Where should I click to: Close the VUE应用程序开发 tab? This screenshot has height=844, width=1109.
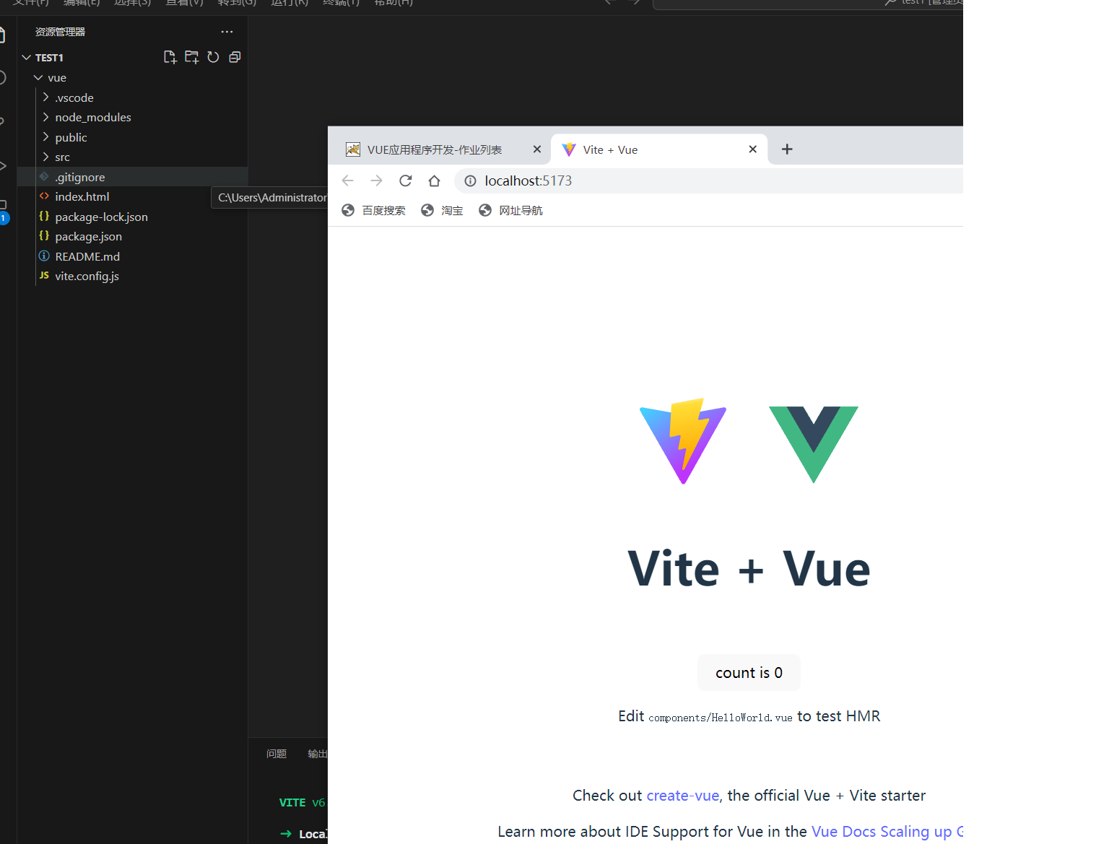pyautogui.click(x=536, y=149)
